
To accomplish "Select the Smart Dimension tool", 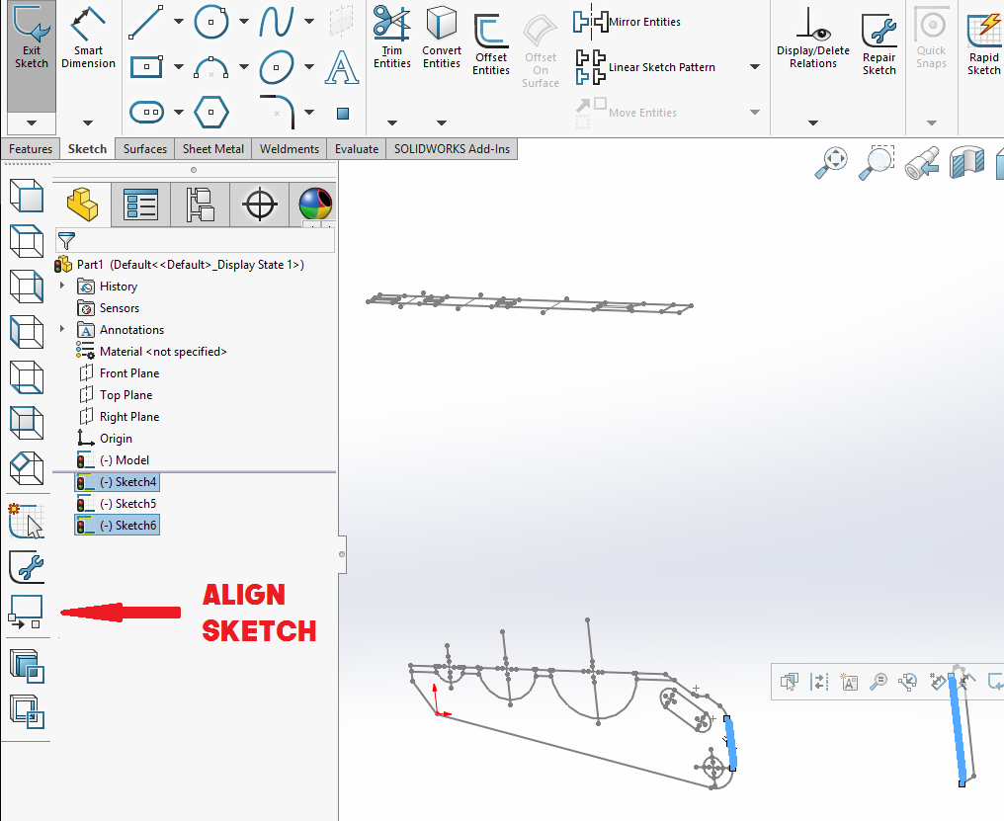I will [x=88, y=39].
